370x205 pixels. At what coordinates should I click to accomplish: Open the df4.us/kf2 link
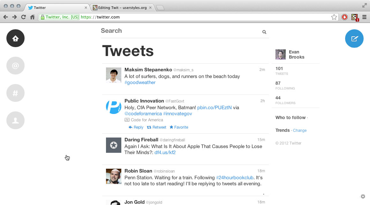(165, 152)
